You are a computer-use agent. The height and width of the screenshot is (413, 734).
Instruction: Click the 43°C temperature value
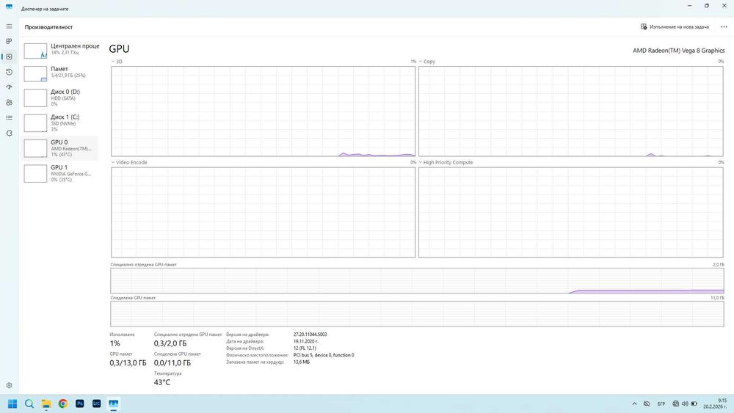coord(162,383)
